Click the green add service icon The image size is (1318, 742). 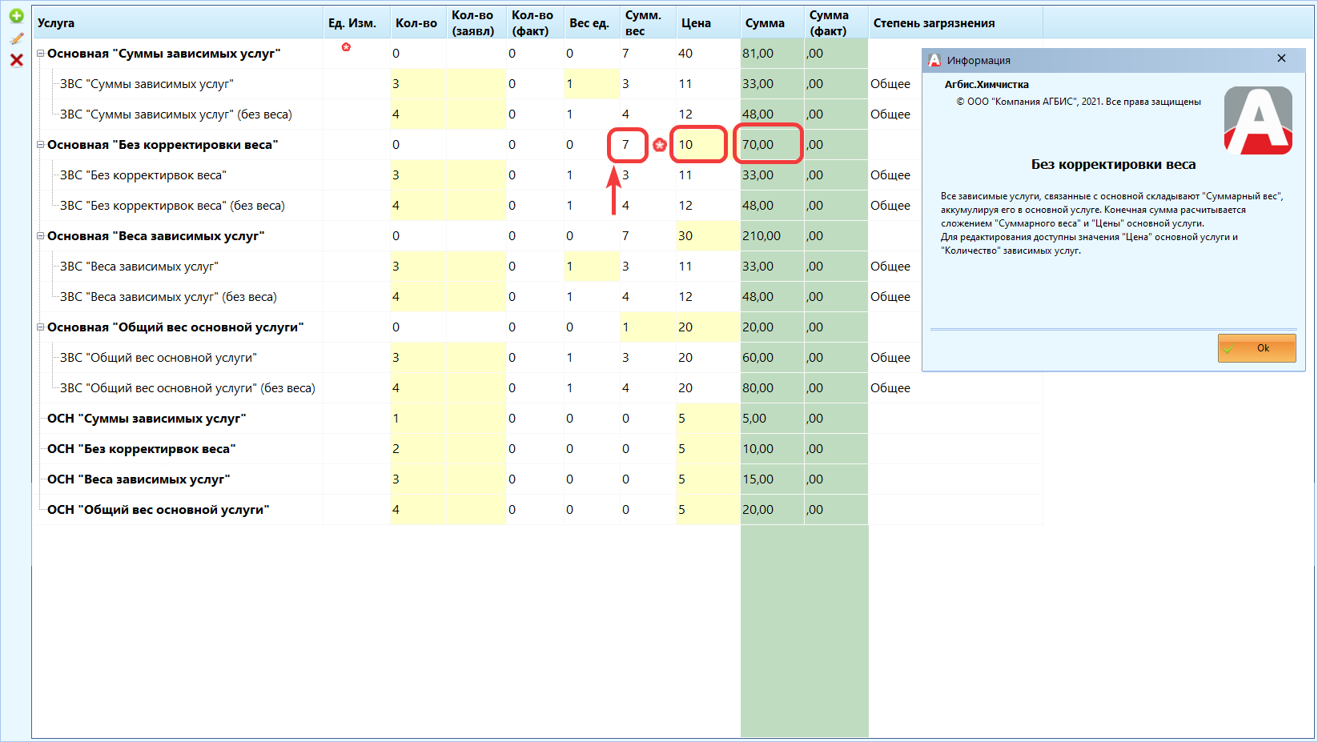coord(16,16)
